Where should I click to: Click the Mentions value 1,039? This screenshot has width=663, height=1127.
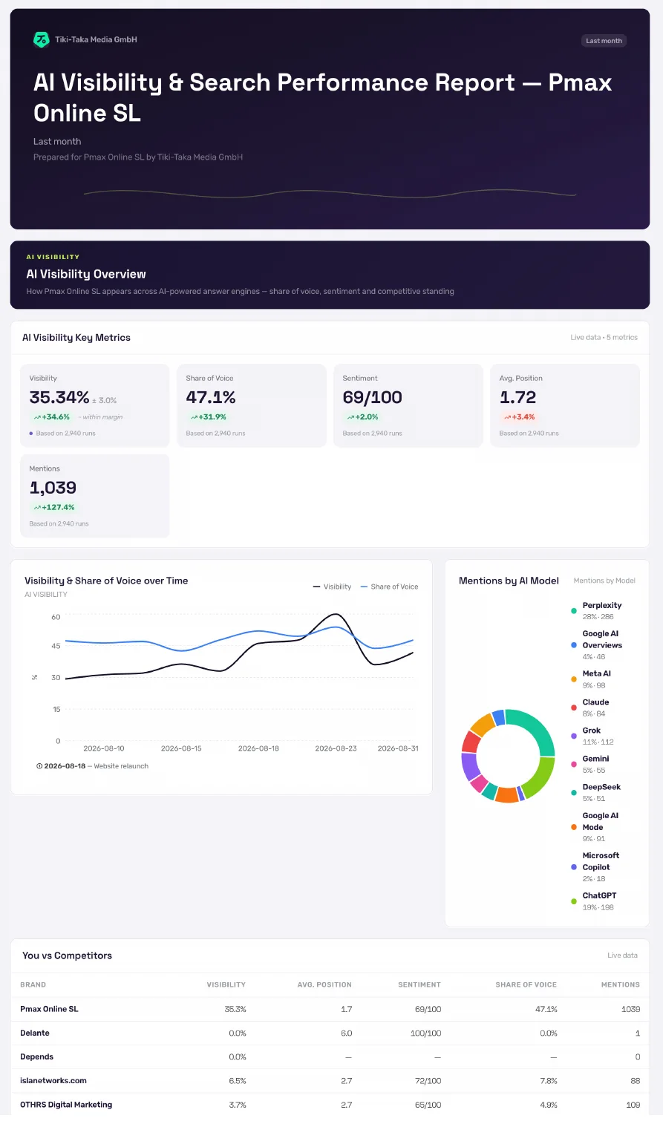(x=53, y=488)
